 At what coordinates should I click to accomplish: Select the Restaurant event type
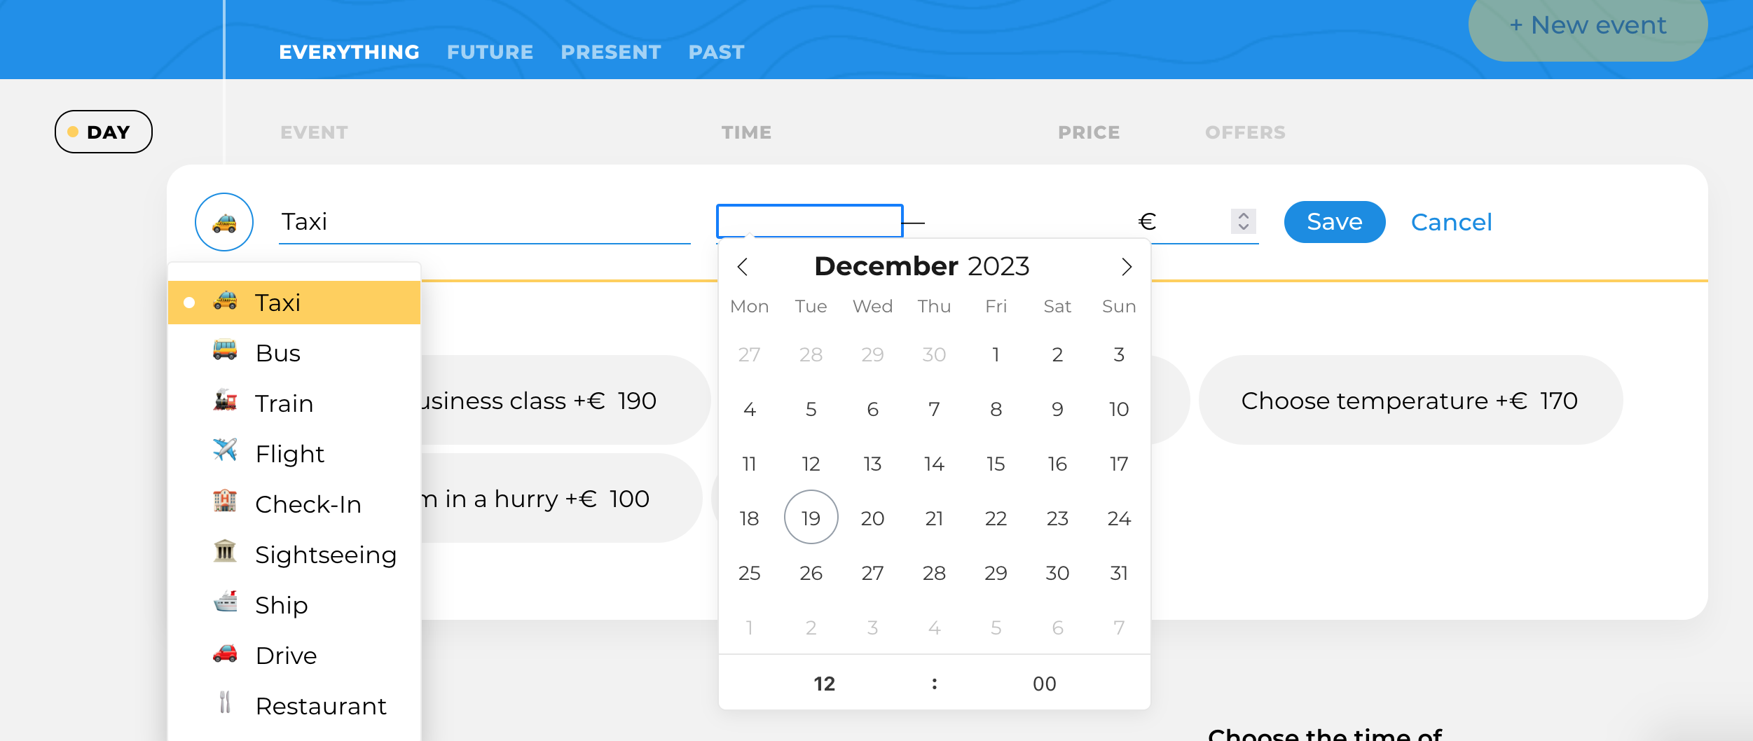click(x=294, y=706)
